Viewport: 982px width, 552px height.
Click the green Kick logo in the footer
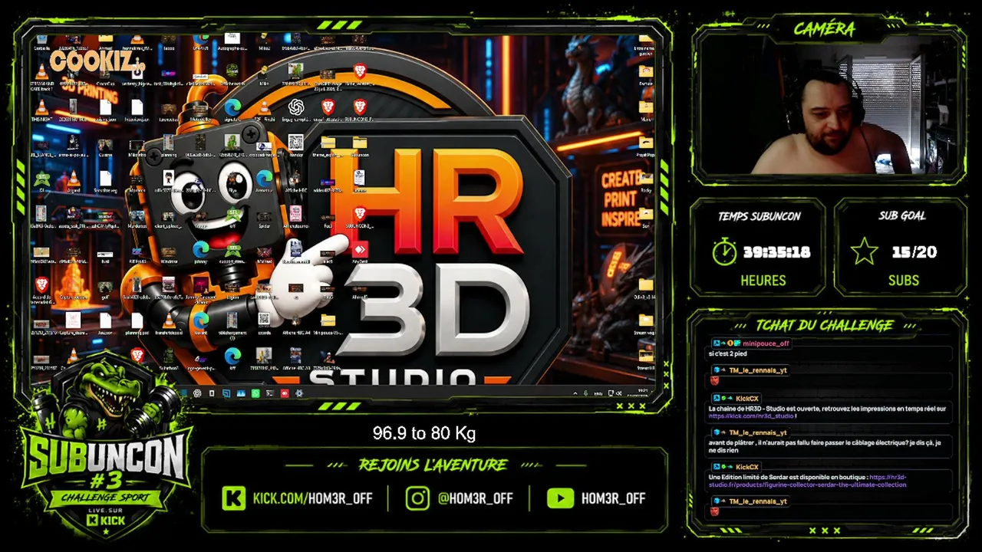click(x=233, y=498)
